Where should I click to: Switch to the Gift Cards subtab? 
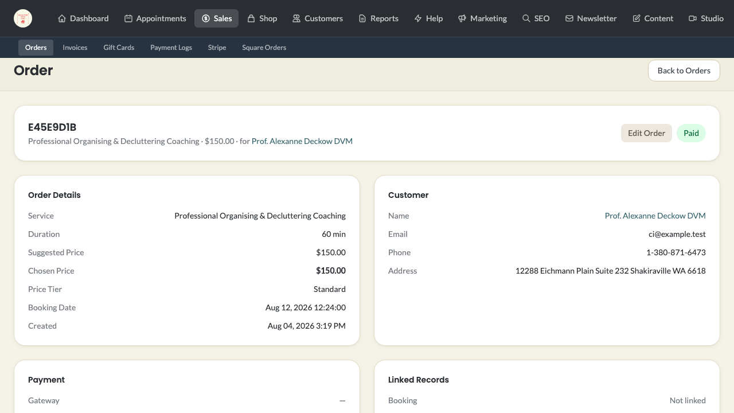(x=119, y=48)
